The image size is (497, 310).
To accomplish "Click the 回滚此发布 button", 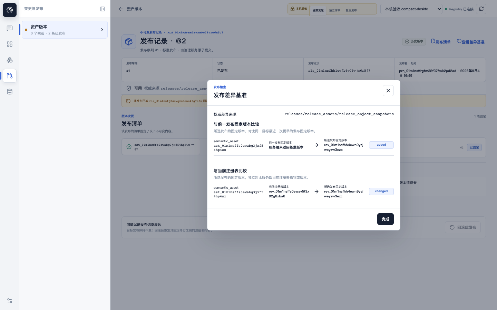I will (x=463, y=227).
